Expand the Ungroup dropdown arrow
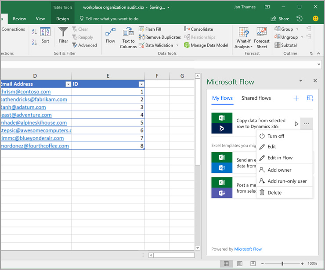 [302, 37]
